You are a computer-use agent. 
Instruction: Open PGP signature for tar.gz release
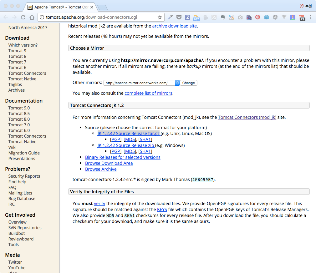point(116,139)
